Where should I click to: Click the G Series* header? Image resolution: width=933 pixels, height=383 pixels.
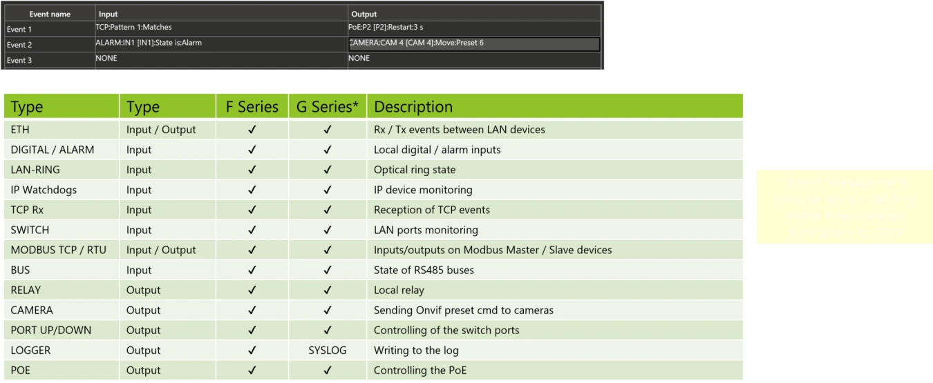point(328,107)
